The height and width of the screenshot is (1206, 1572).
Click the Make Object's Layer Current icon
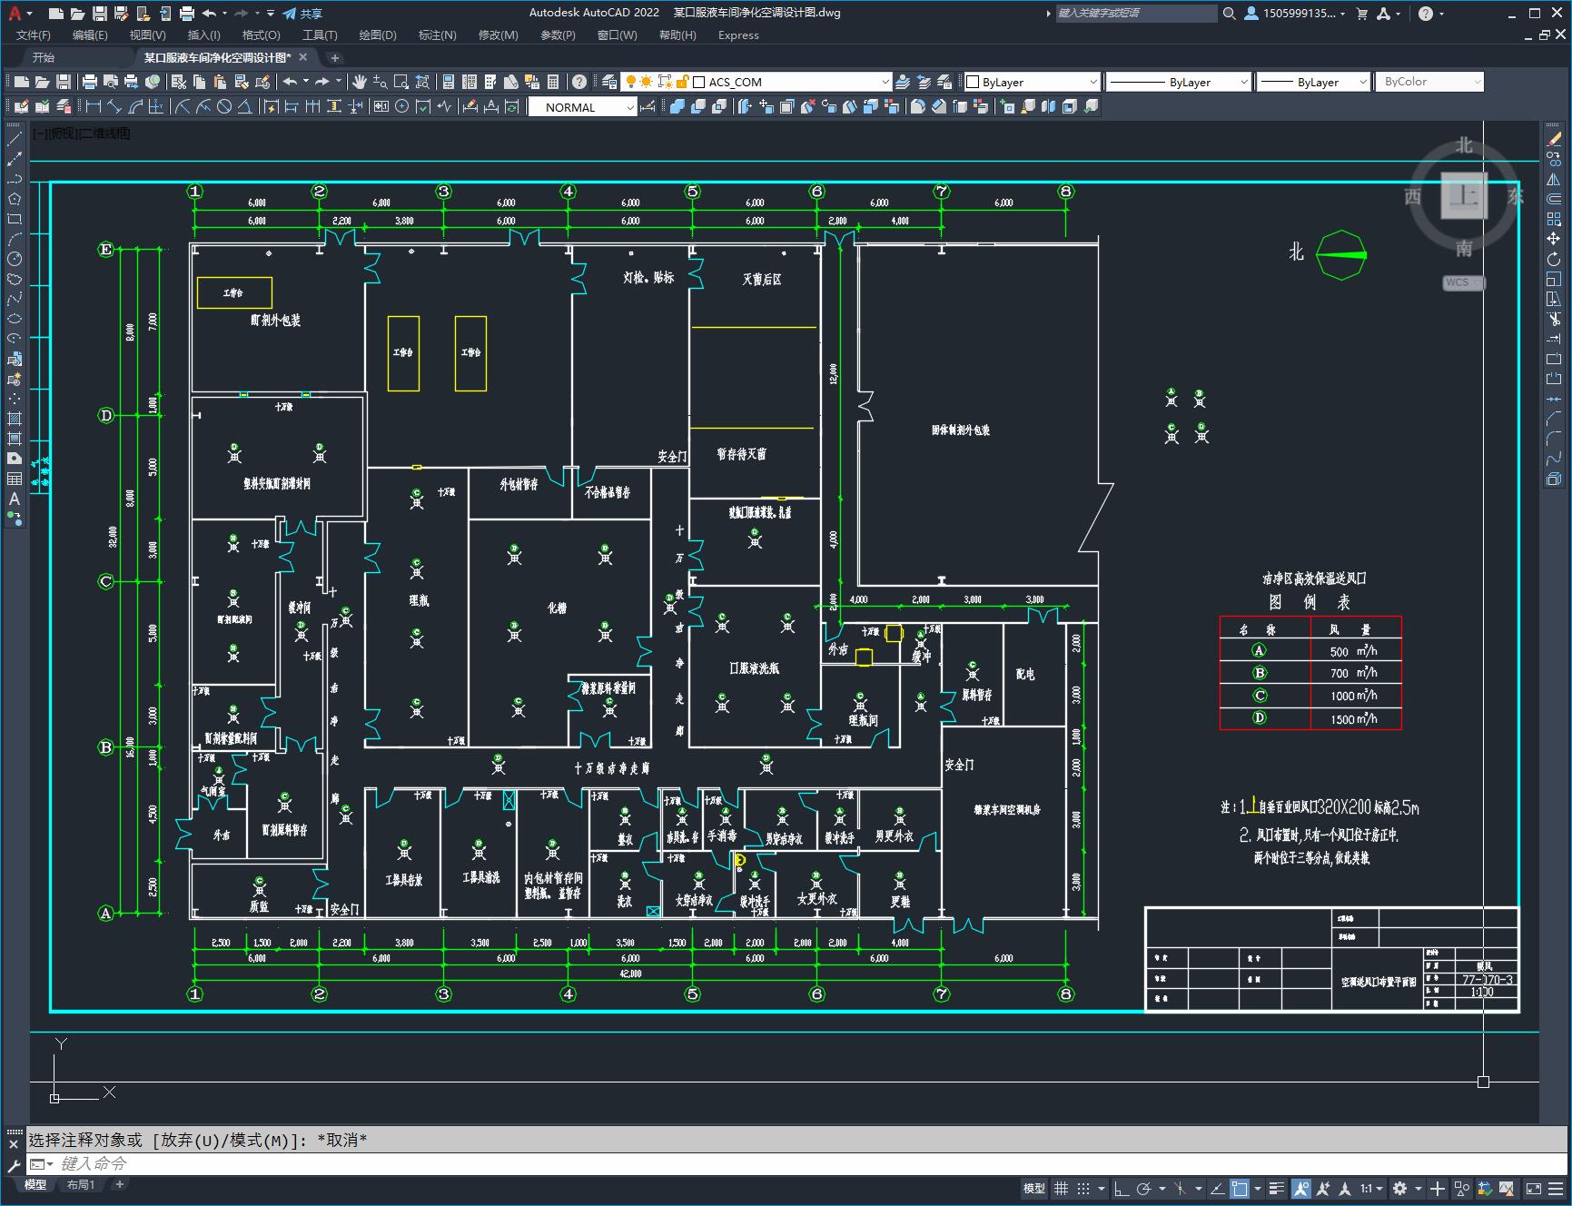point(903,82)
